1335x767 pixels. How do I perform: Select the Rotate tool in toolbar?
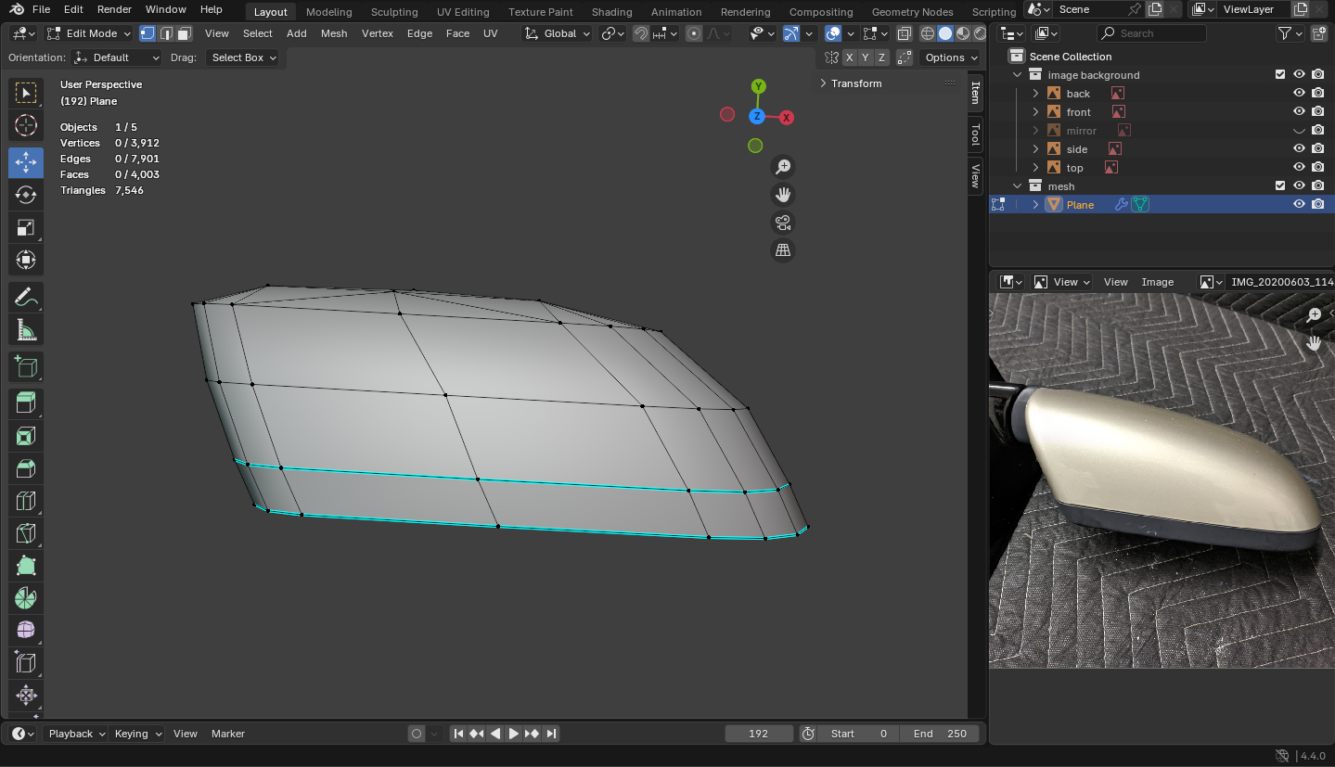[x=26, y=195]
